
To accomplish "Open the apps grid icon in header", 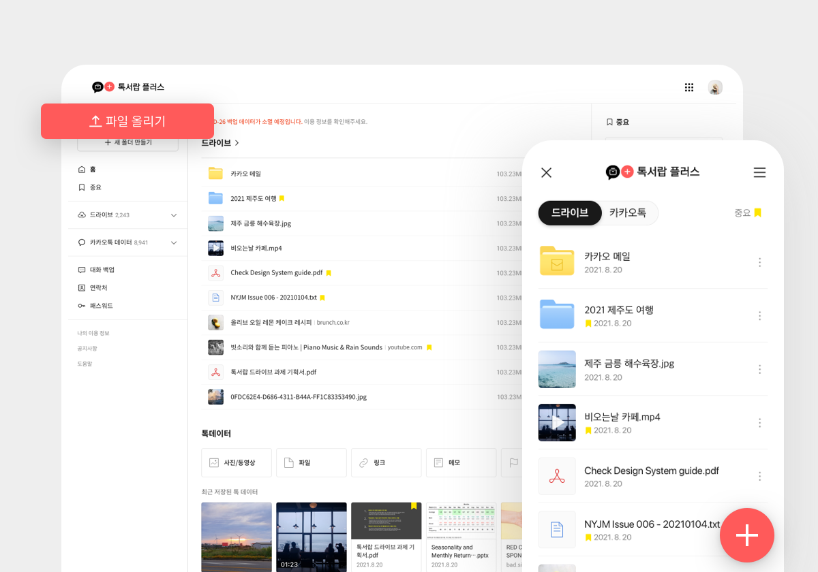I will (689, 87).
